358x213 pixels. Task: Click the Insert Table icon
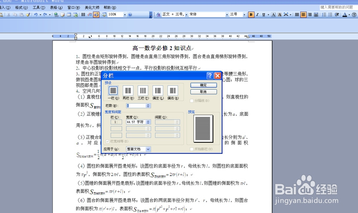pos(69,15)
